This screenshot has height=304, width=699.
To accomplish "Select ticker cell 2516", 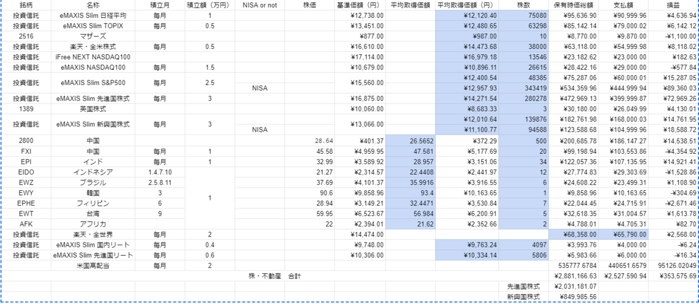I will click(26, 36).
